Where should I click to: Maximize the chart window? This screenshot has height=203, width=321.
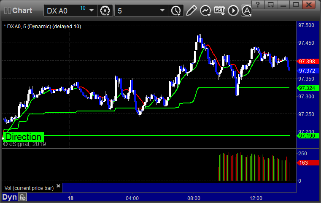[x=296, y=4]
